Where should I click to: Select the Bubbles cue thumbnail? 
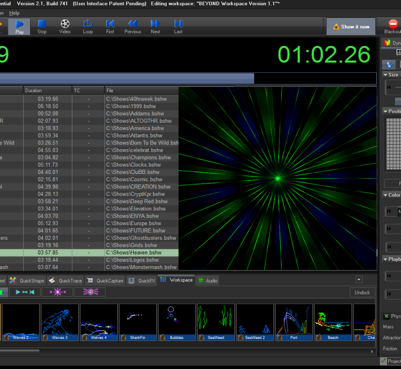coord(177,322)
